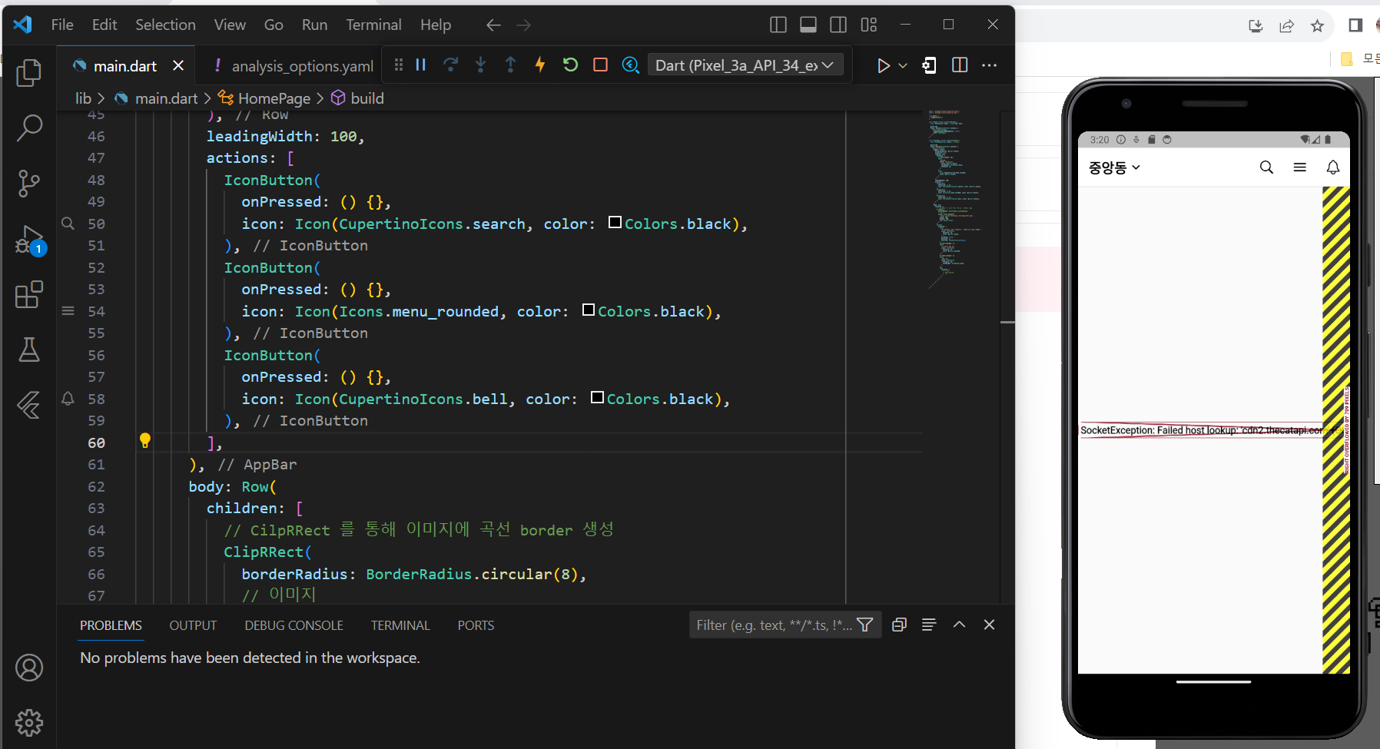Image resolution: width=1380 pixels, height=749 pixels.
Task: Click the Run play button in editor
Action: (x=883, y=65)
